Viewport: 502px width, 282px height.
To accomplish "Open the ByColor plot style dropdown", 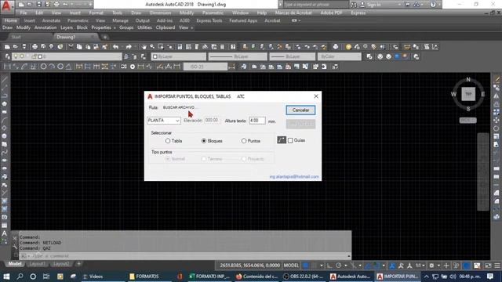I will [340, 56].
